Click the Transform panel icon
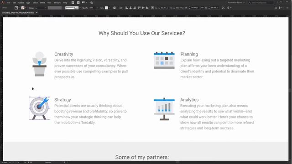This screenshot has height=164, width=292. (223, 8)
